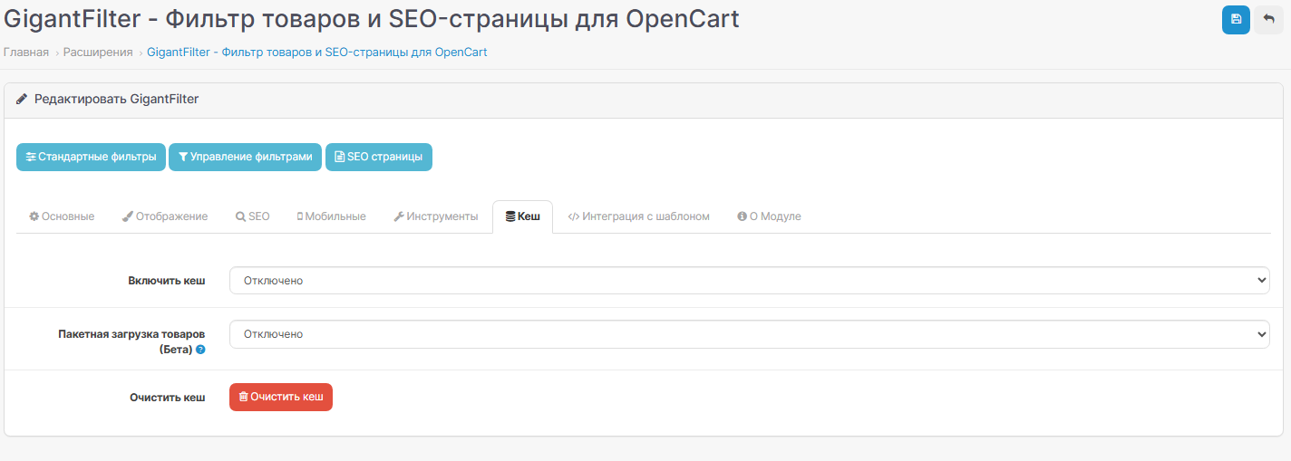
Task: Click the page title GigantFilter heading
Action: 372,19
